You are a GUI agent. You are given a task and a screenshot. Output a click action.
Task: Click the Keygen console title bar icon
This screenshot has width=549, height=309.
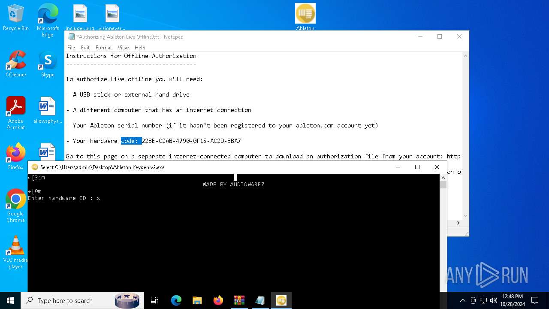pos(35,167)
